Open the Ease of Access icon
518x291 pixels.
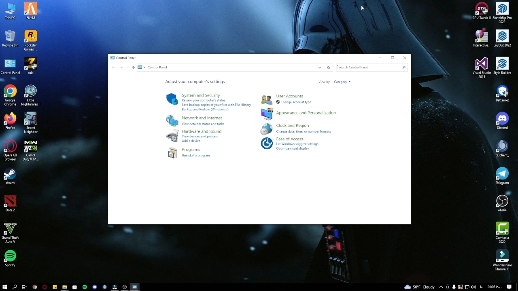pyautogui.click(x=267, y=143)
